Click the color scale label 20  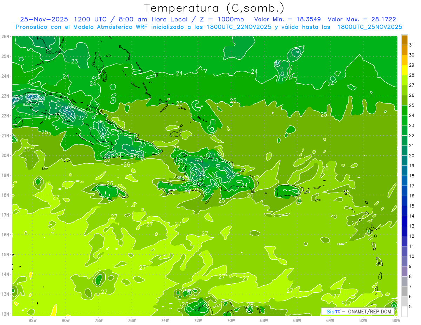tap(412, 156)
